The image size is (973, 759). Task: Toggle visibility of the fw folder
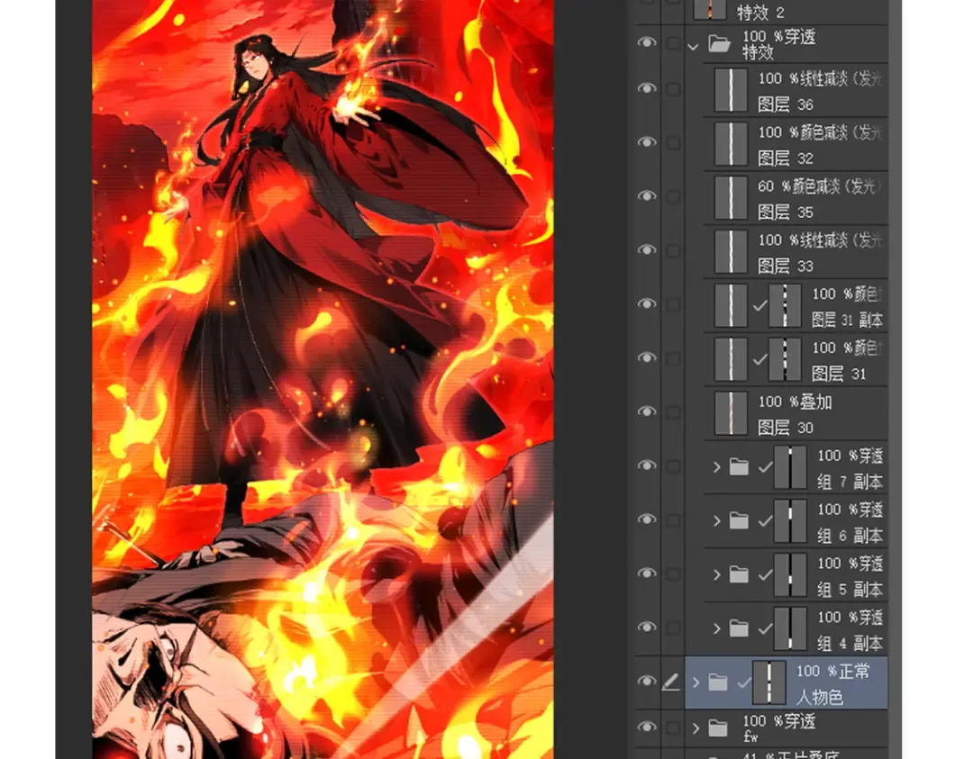pos(647,727)
